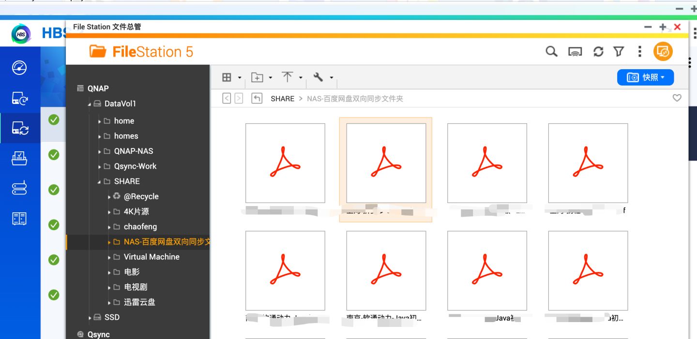Expand the upload options dropdown

point(292,77)
